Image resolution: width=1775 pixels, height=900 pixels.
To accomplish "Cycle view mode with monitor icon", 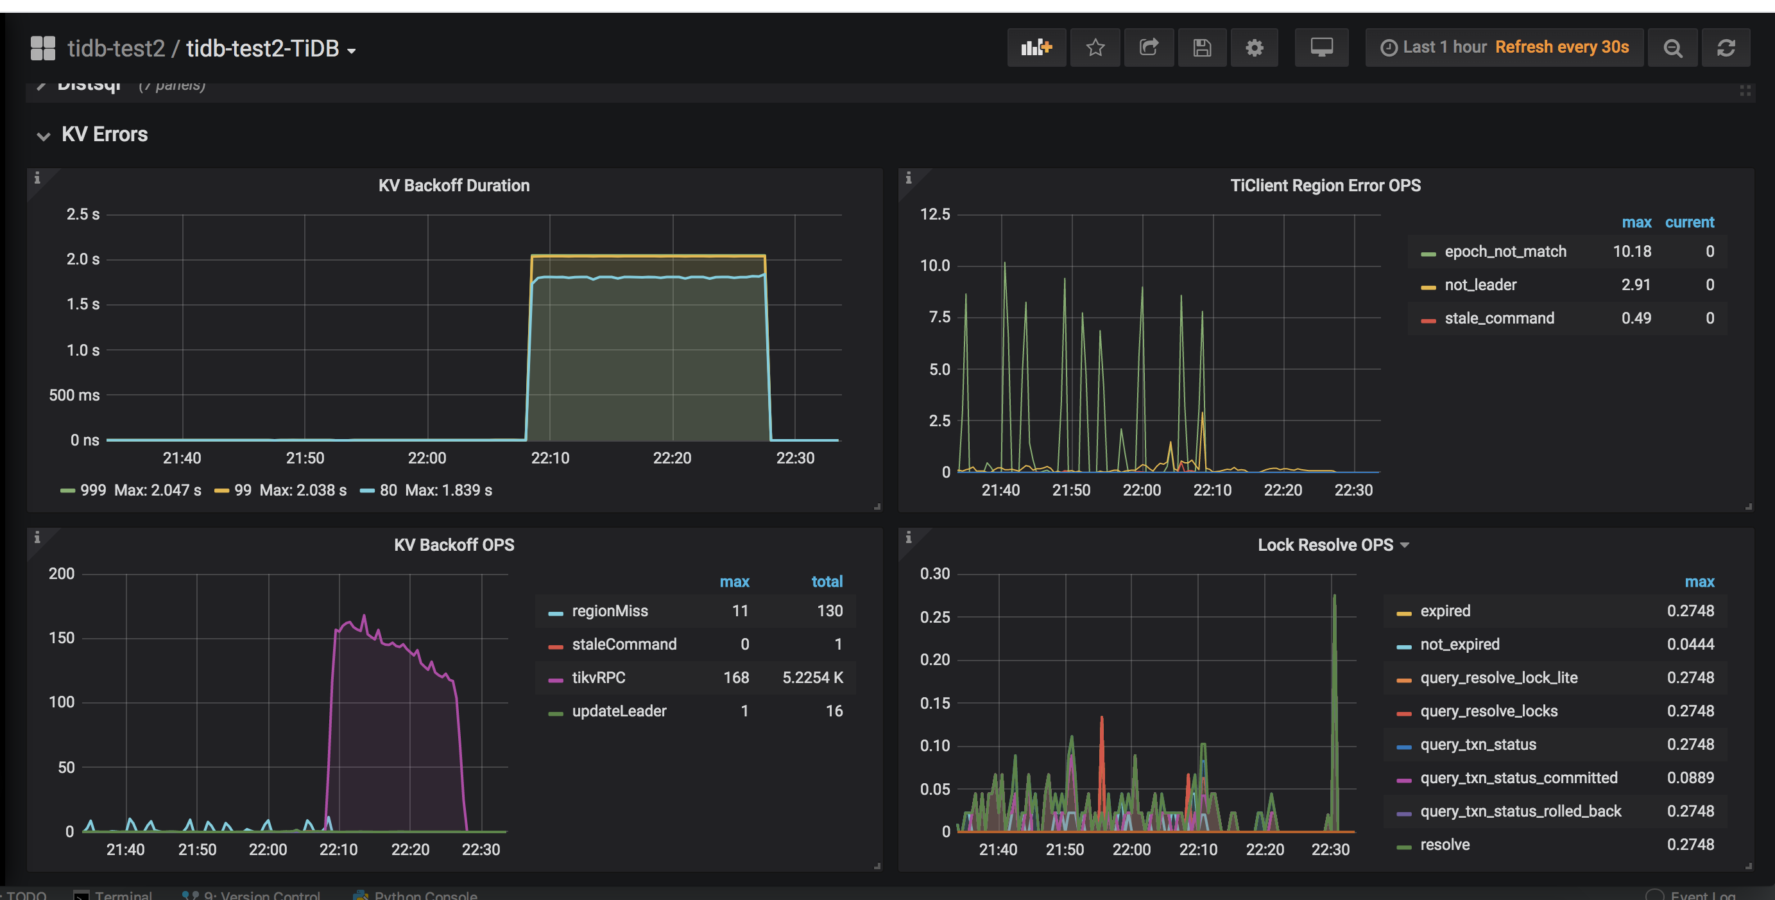I will [x=1321, y=48].
